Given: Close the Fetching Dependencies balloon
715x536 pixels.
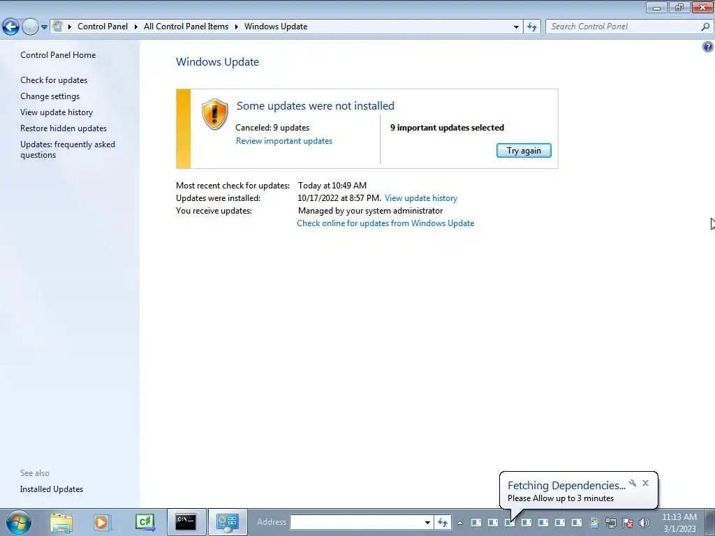Looking at the screenshot, I should (x=645, y=483).
